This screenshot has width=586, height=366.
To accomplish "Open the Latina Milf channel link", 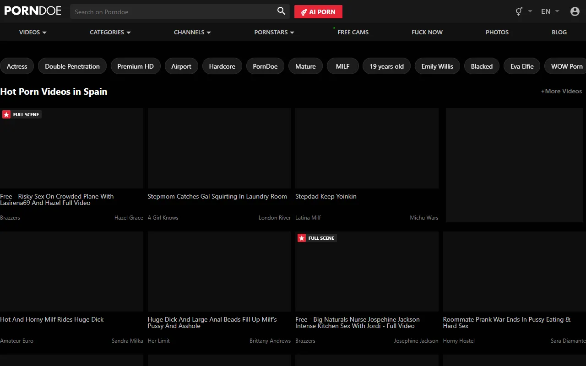I will (x=308, y=218).
